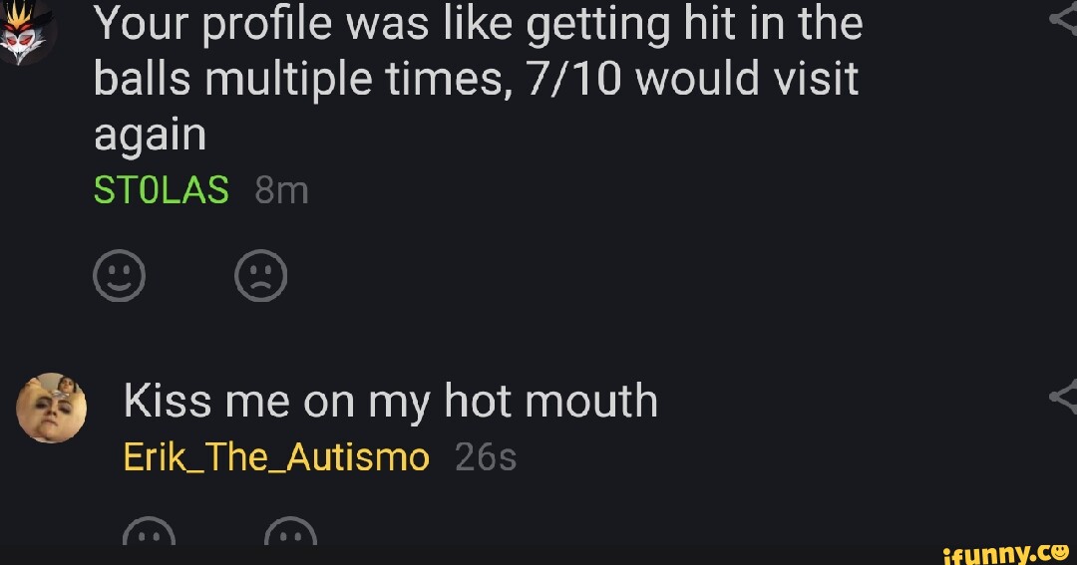The image size is (1077, 565).
Task: Visit the STOLAS username link
Action: click(x=162, y=189)
